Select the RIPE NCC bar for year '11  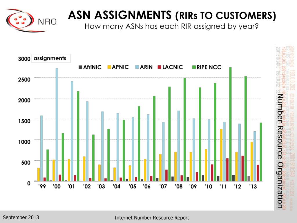pyautogui.click(x=230, y=124)
